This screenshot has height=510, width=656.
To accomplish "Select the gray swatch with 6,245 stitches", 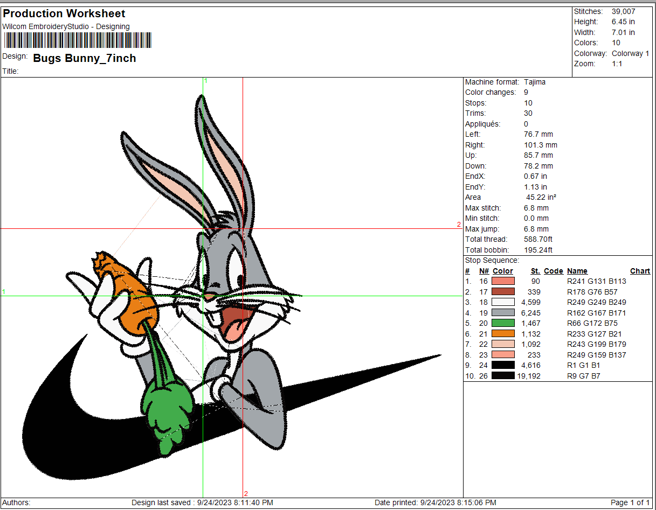I will pos(503,313).
